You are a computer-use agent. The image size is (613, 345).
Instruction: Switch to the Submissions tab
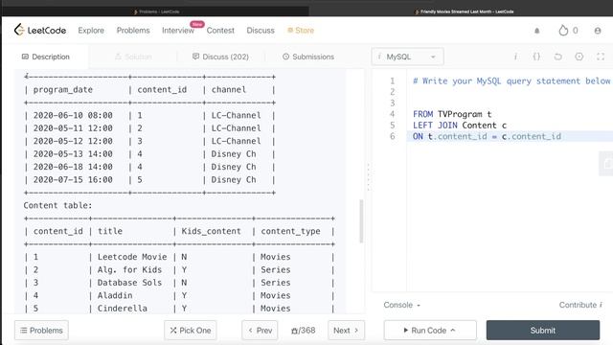point(308,57)
